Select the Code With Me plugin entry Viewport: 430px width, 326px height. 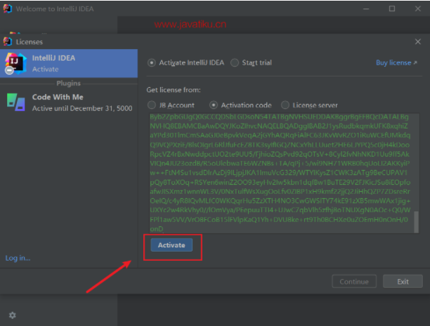[69, 103]
